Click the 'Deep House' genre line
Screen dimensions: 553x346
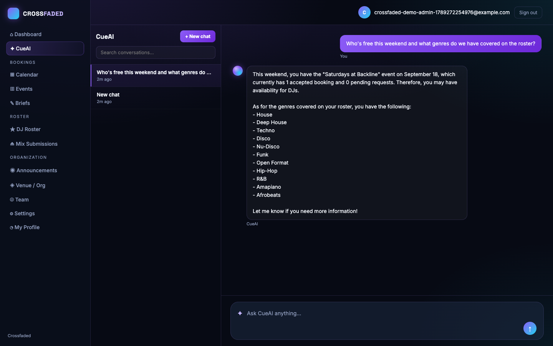(270, 122)
